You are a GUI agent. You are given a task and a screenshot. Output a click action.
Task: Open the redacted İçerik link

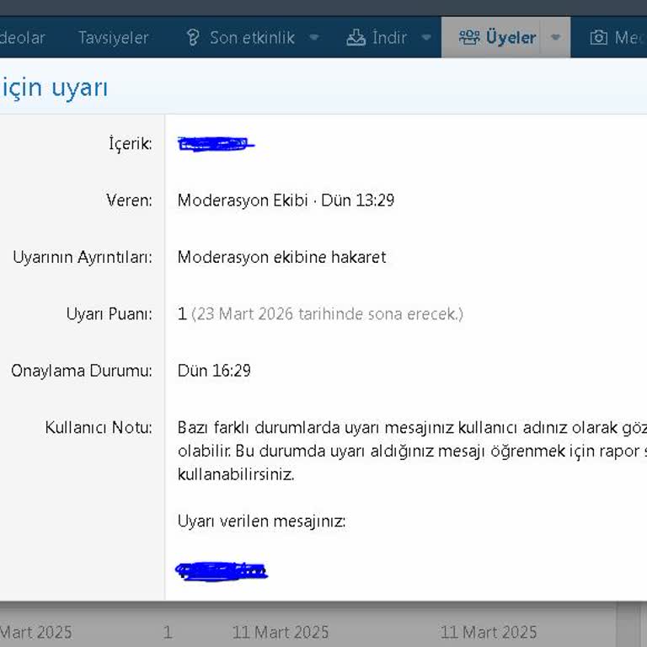217,144
